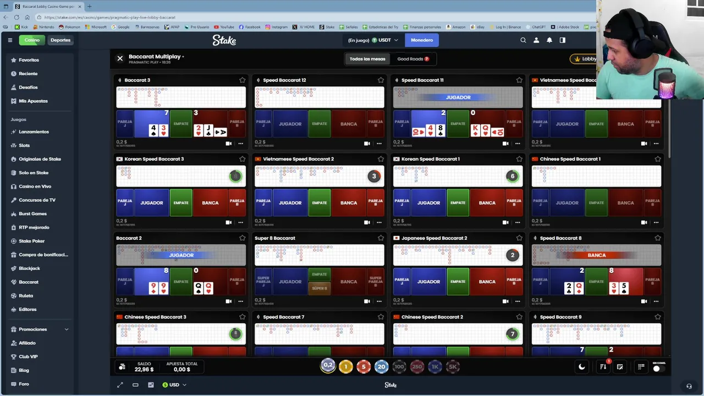Select the Deportes tab
704x396 pixels.
(61, 40)
